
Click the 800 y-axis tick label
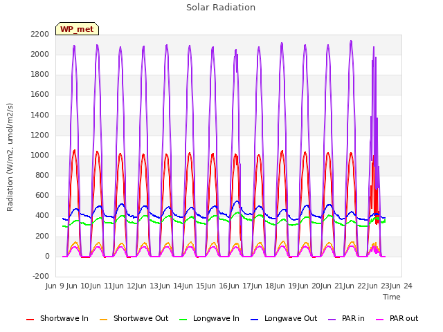(x=42, y=176)
